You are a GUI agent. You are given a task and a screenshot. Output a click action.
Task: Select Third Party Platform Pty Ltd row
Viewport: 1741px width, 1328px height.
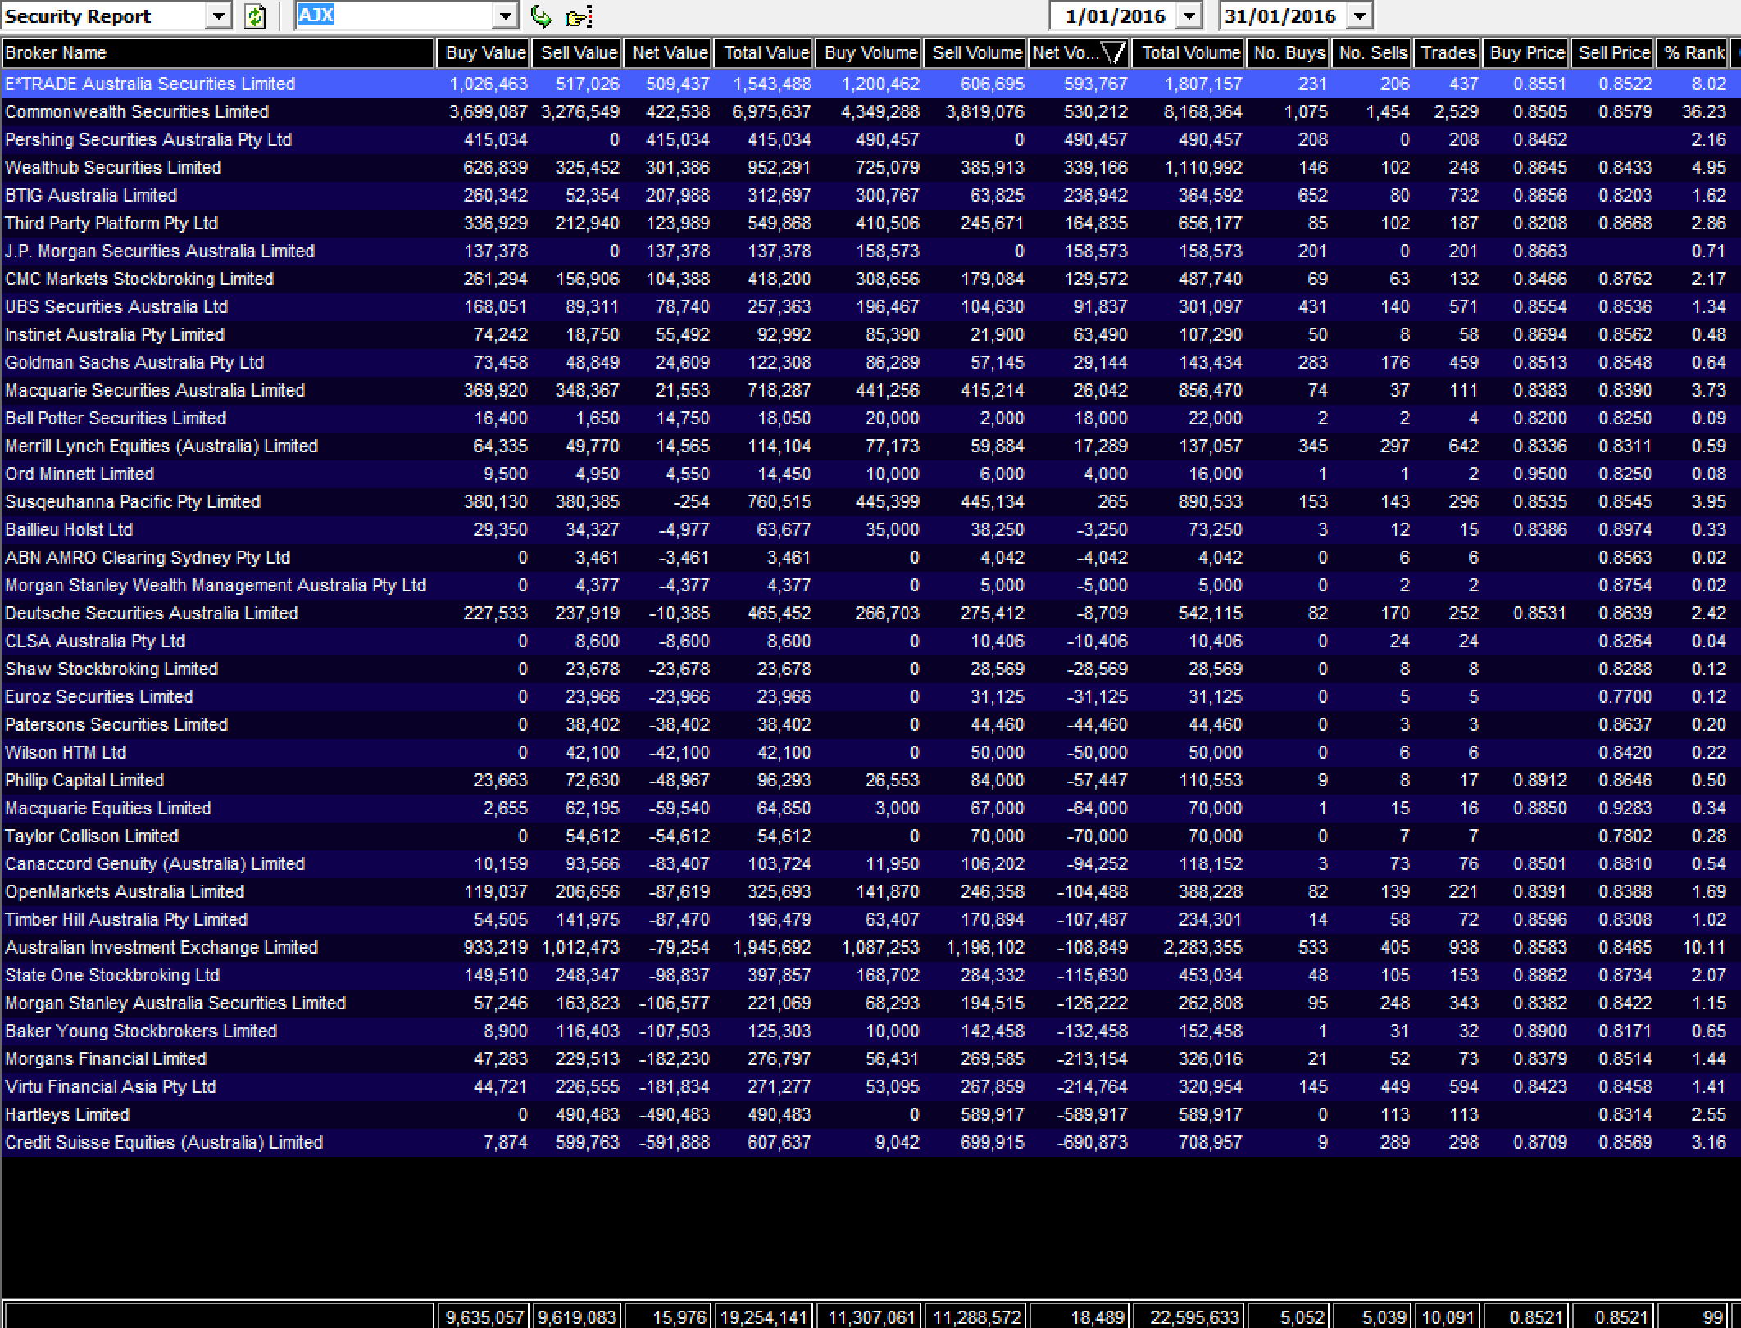(x=870, y=223)
